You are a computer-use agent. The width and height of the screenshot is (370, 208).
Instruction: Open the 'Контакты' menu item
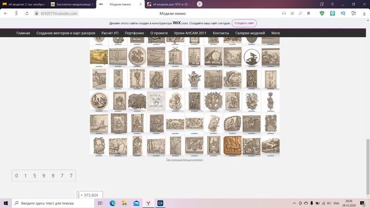point(221,33)
